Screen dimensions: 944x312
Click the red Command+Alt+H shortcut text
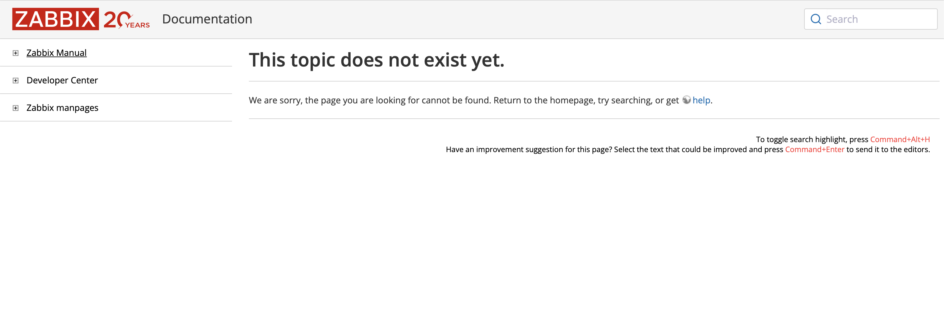click(x=900, y=139)
